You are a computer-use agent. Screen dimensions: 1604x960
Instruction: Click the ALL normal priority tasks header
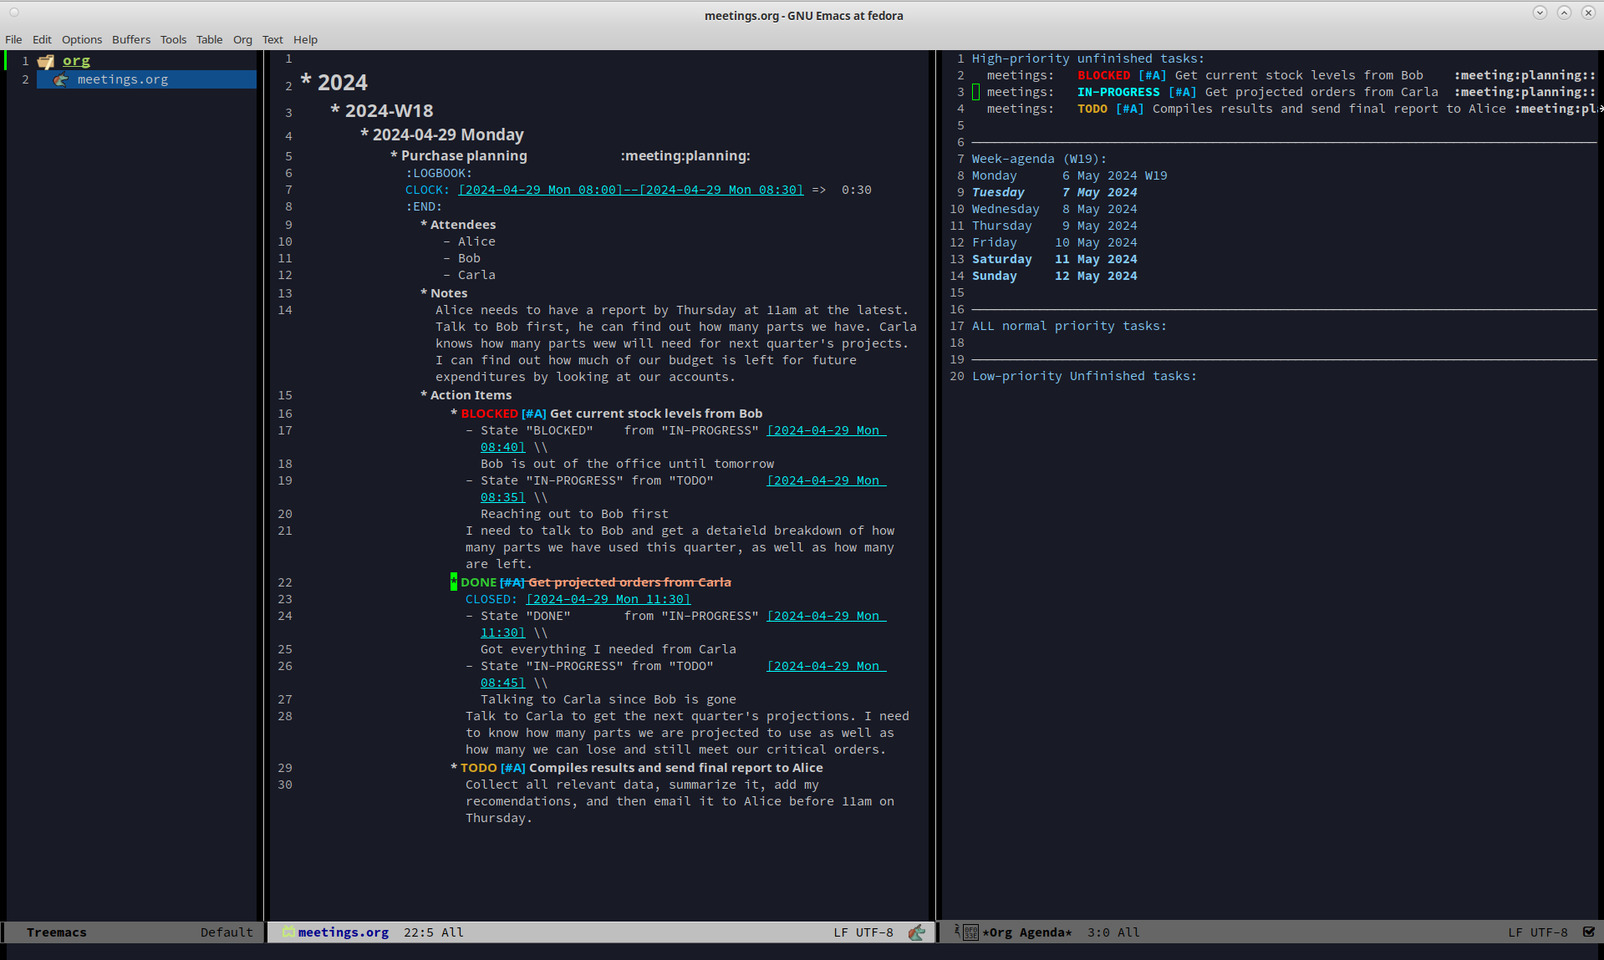pos(1069,326)
